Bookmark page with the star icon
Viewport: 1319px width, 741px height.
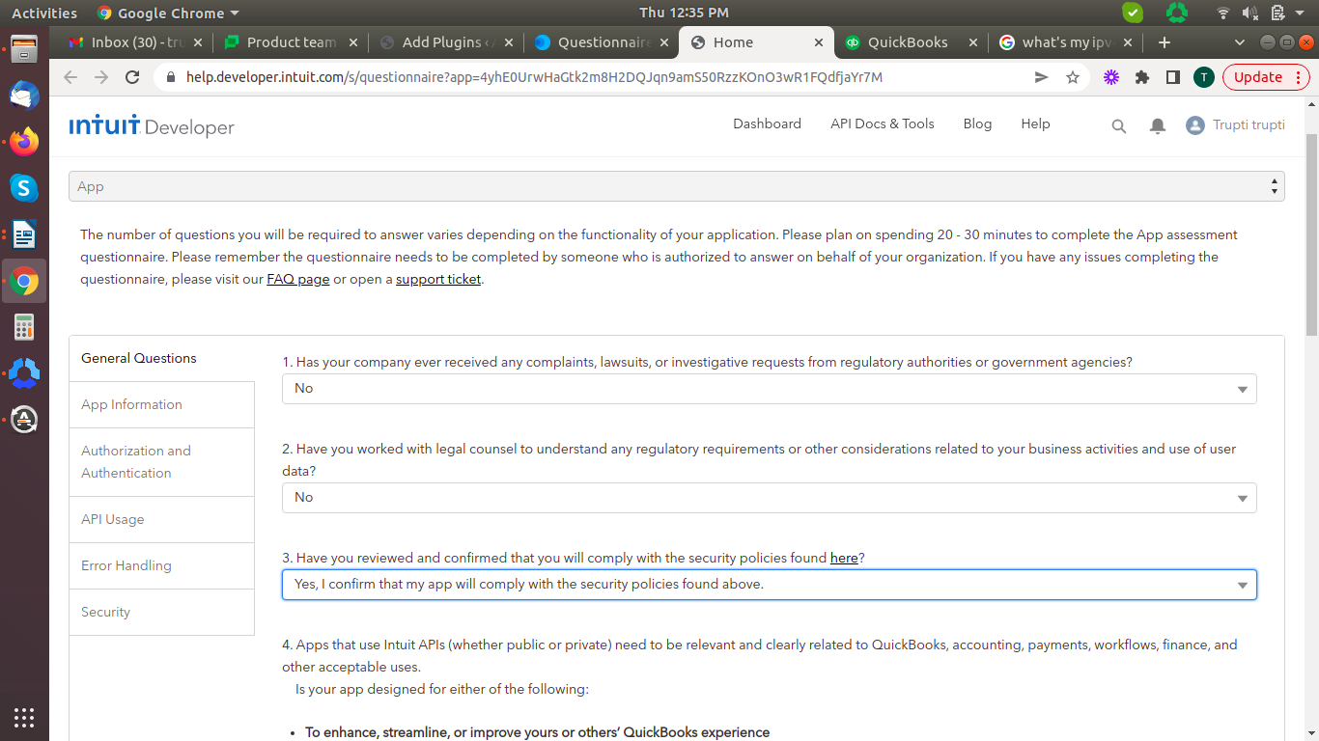pyautogui.click(x=1073, y=77)
